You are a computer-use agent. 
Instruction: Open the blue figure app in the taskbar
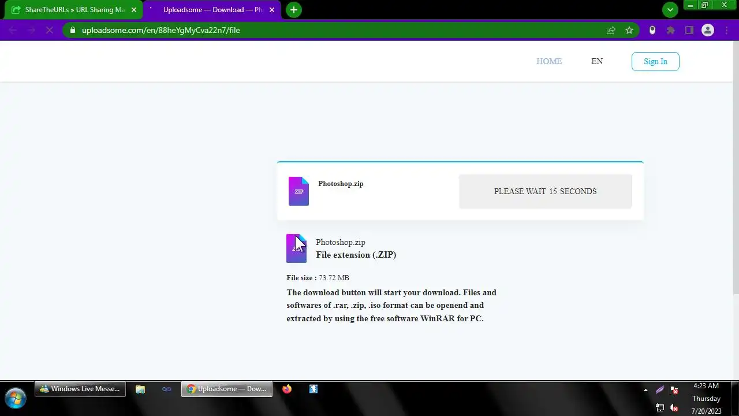(313, 389)
